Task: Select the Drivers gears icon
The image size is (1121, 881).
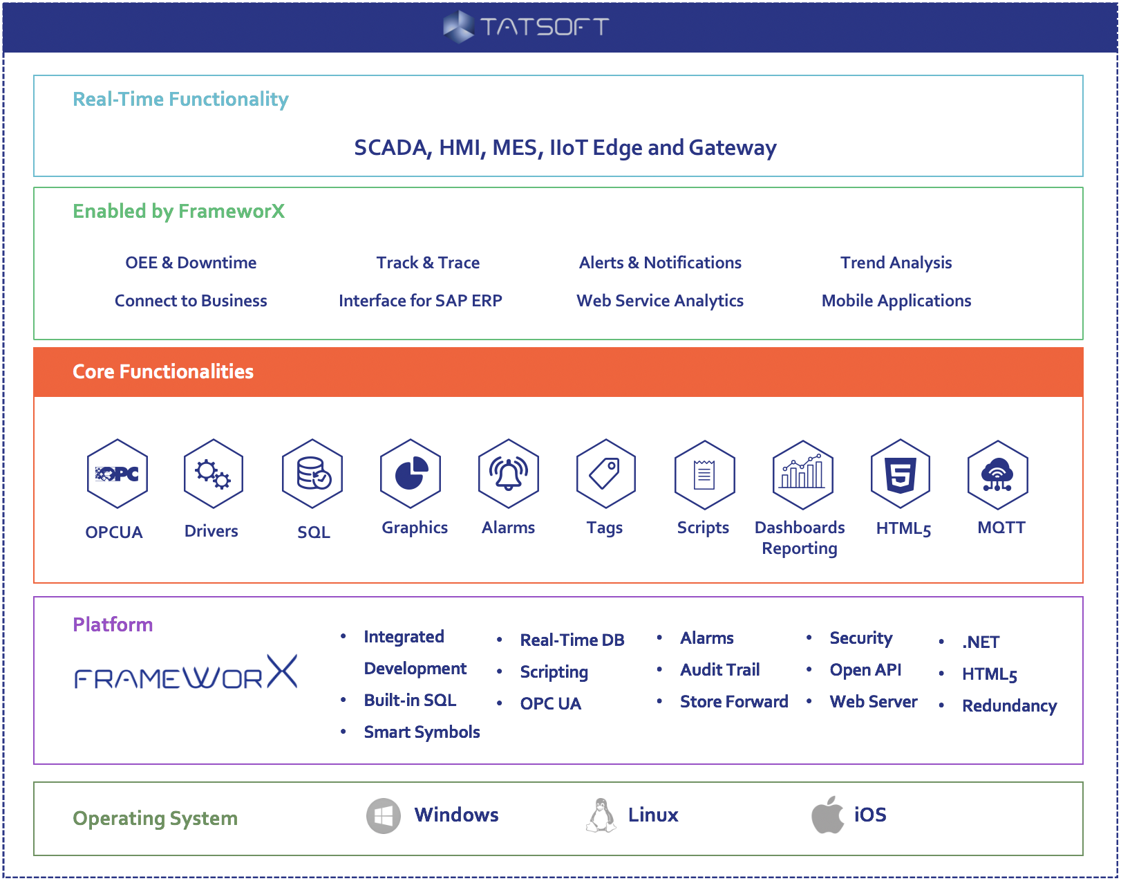Action: 214,474
